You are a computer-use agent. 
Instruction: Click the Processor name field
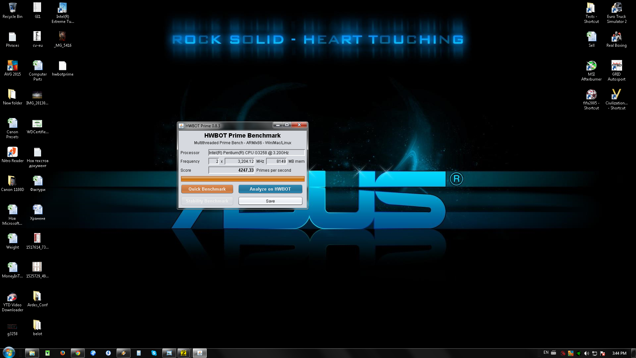pos(256,152)
